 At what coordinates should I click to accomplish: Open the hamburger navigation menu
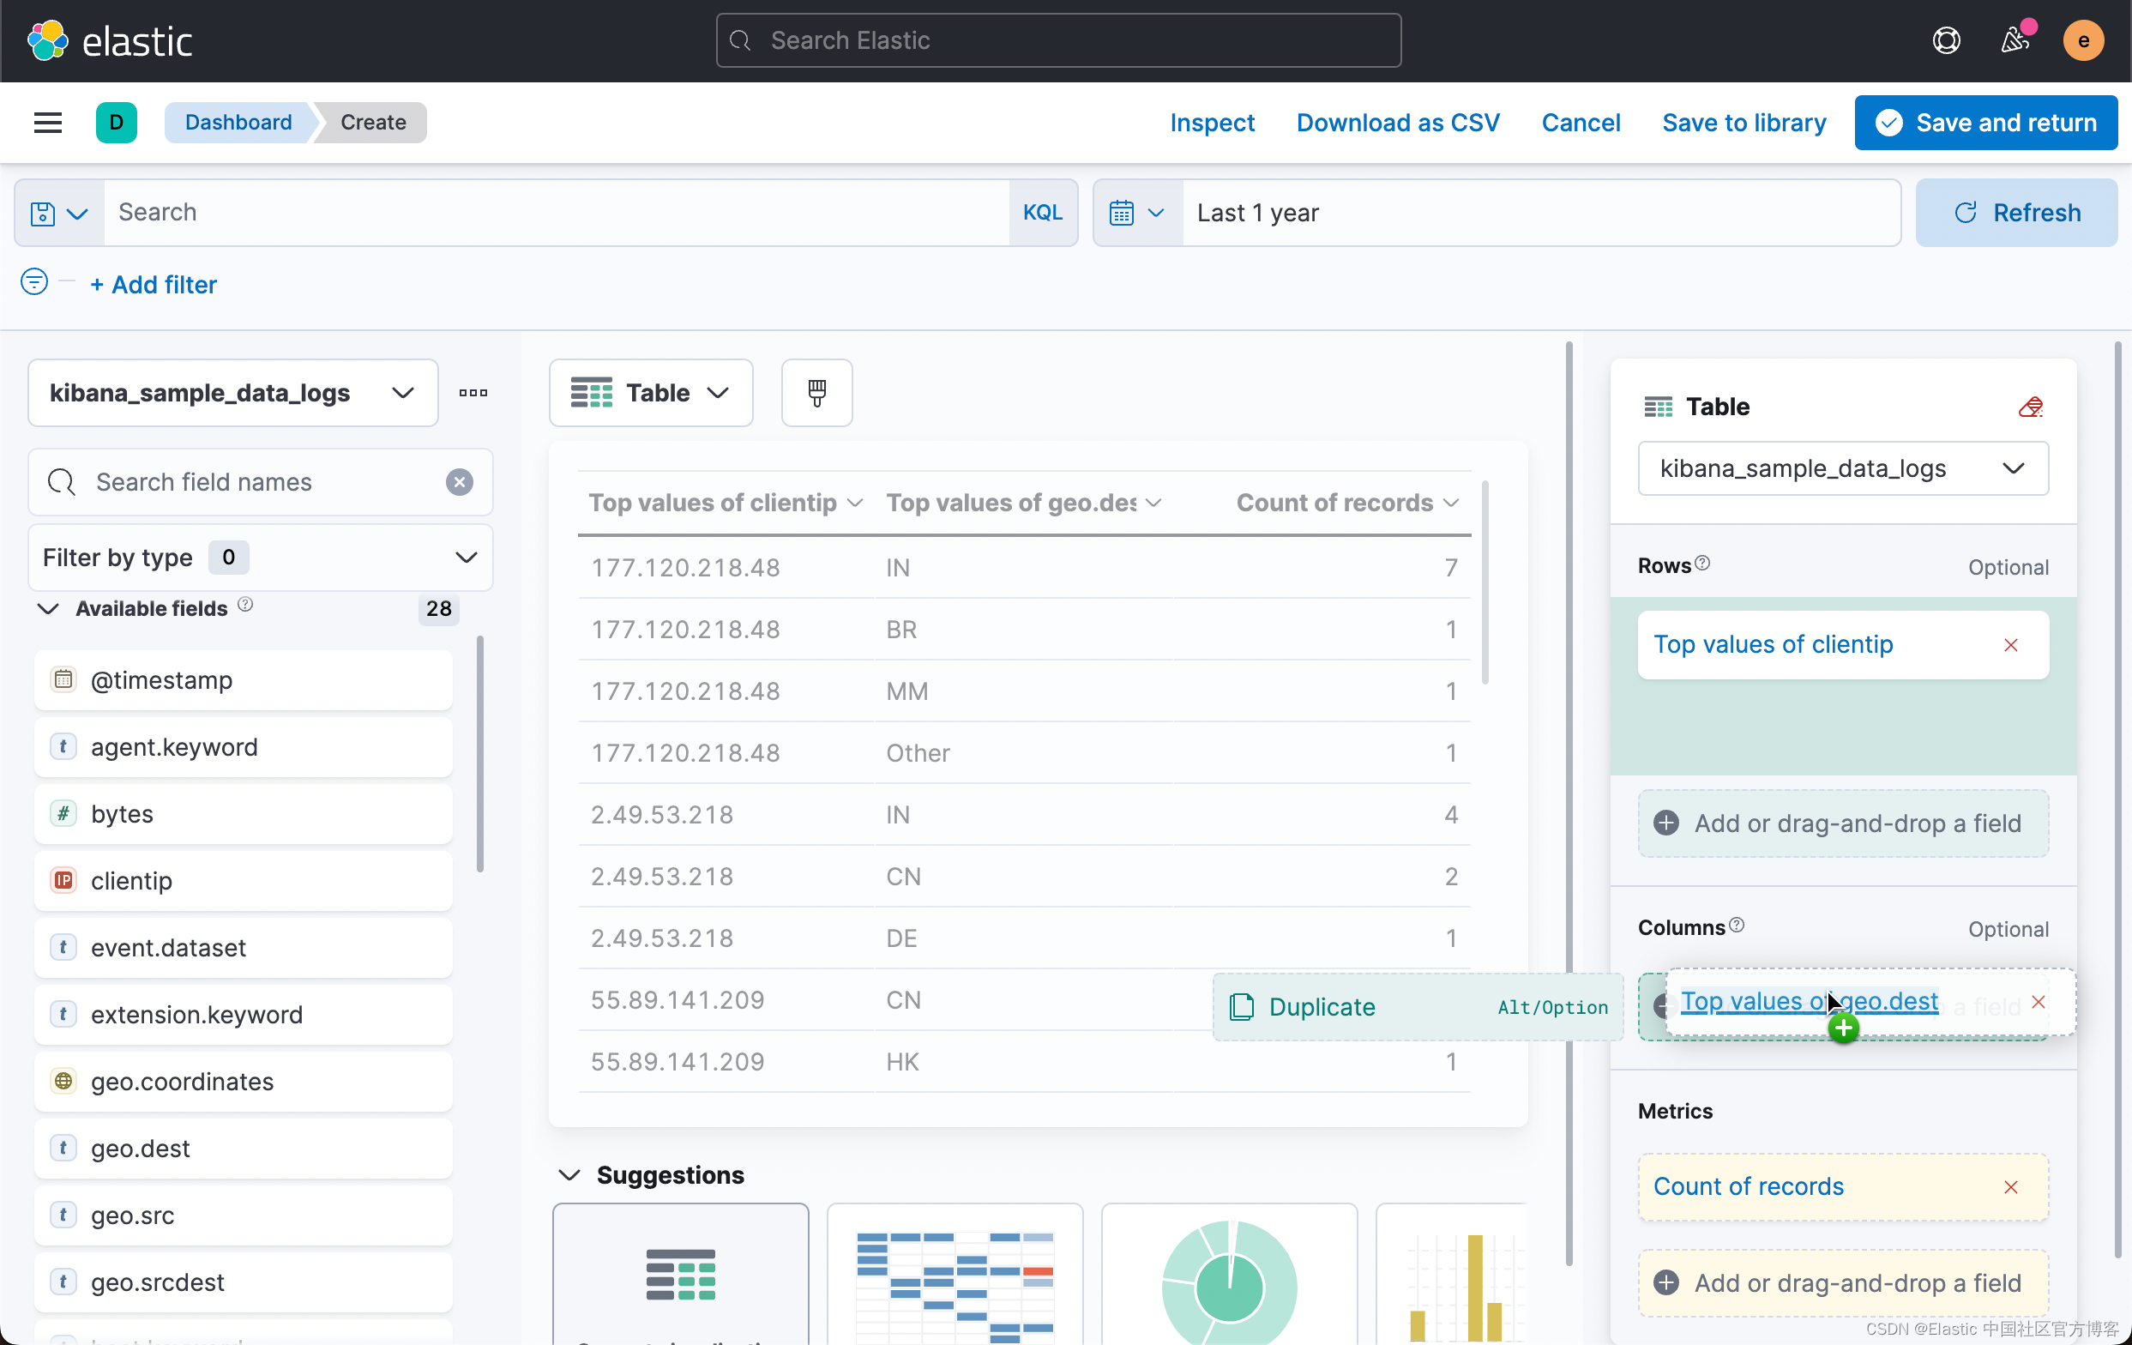[x=48, y=122]
